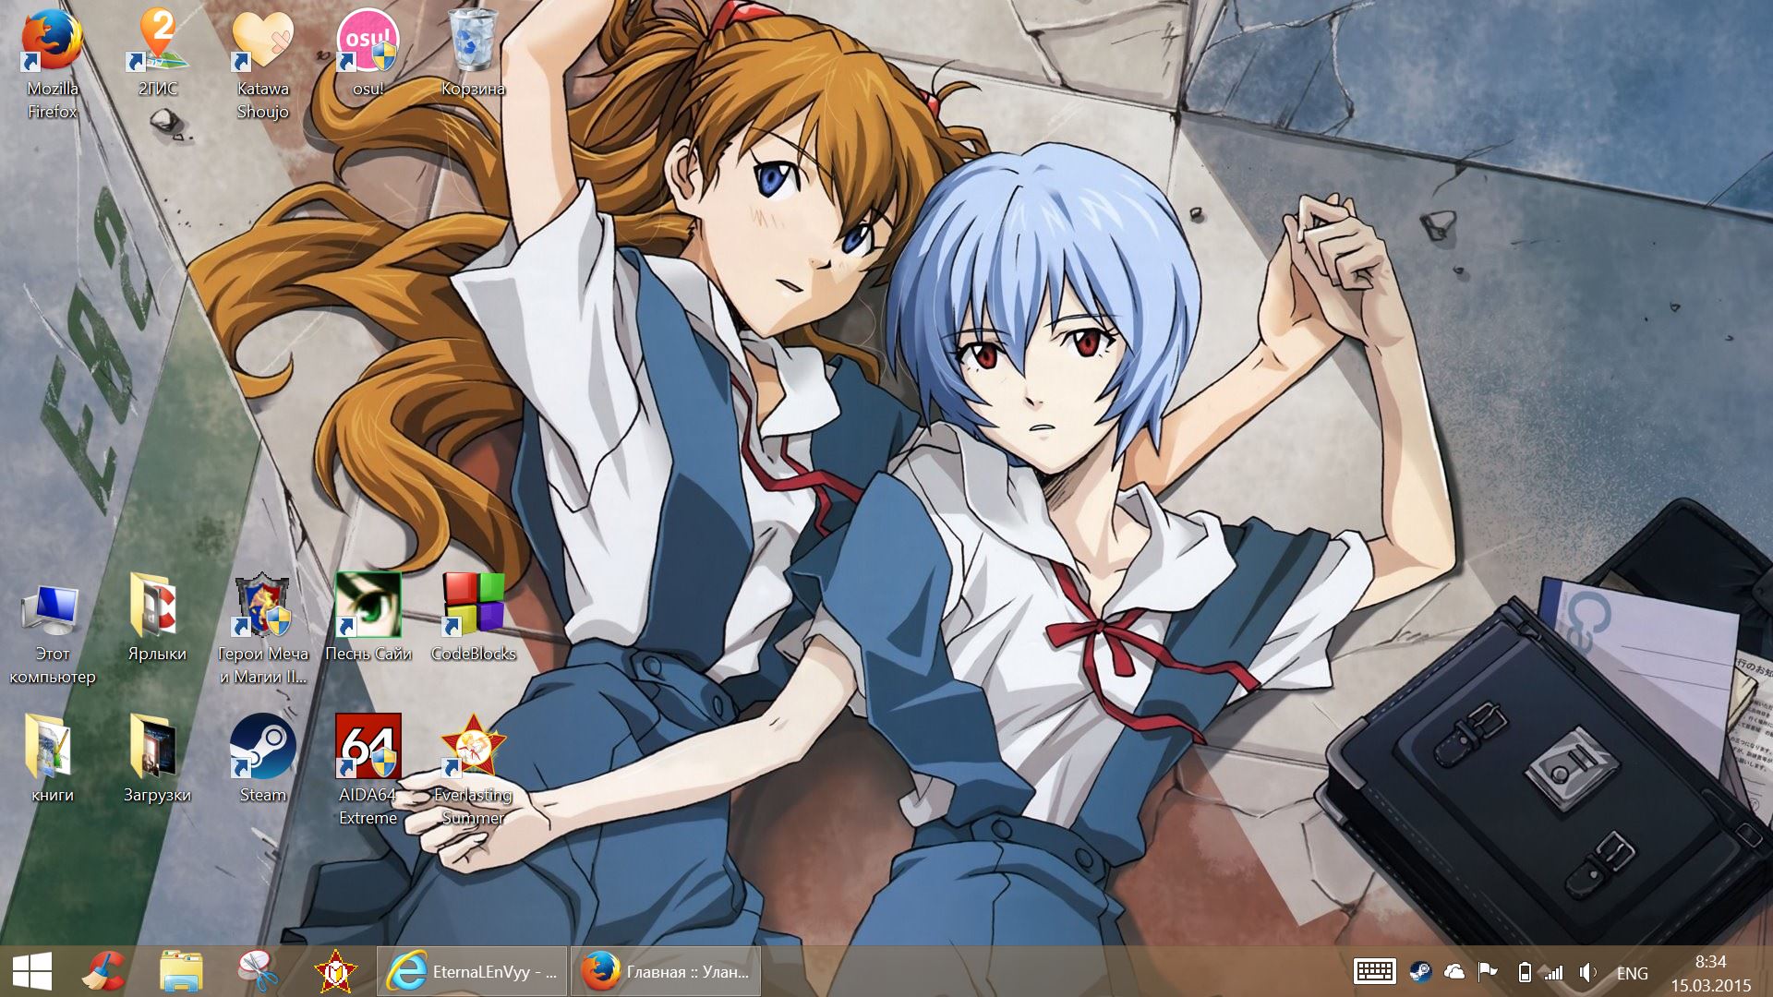Open the книги folder
The width and height of the screenshot is (1773, 997).
(52, 748)
